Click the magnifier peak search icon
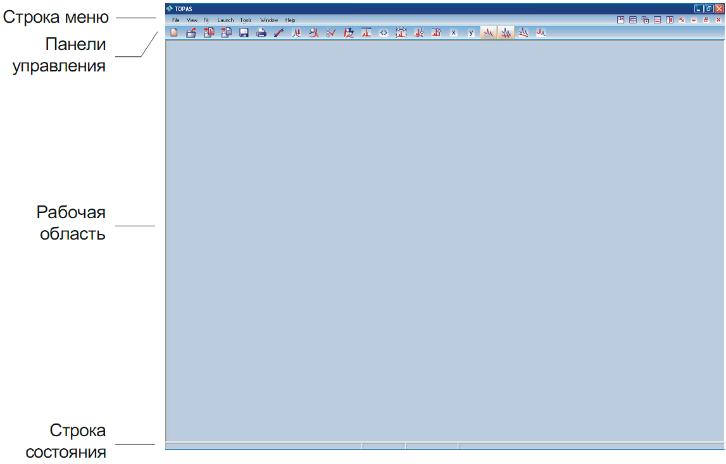The height and width of the screenshot is (464, 726). [x=314, y=32]
